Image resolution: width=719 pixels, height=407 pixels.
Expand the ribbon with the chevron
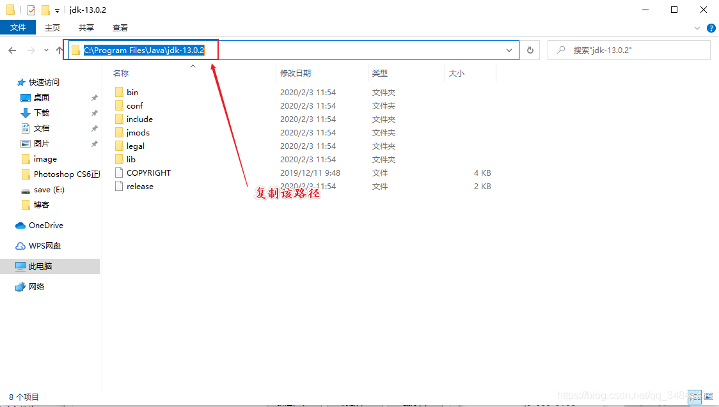coord(697,28)
